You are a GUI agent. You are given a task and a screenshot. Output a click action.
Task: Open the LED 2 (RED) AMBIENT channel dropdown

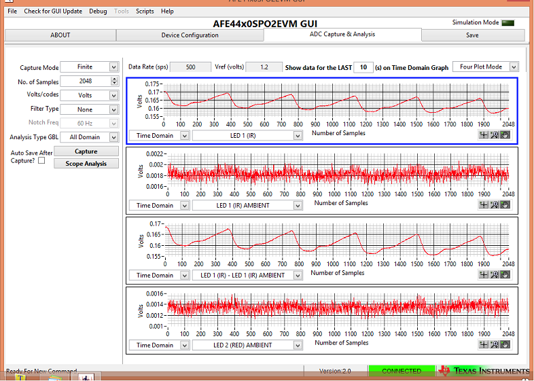tap(247, 345)
